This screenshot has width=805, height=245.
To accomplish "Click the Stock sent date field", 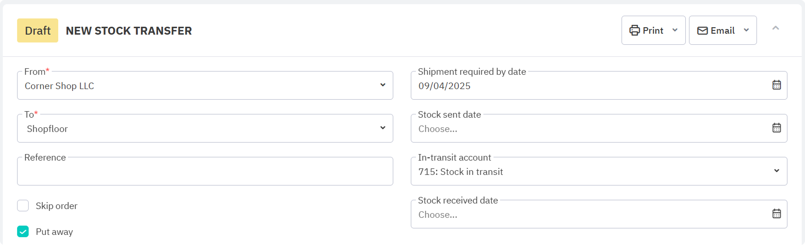I will [x=587, y=129].
